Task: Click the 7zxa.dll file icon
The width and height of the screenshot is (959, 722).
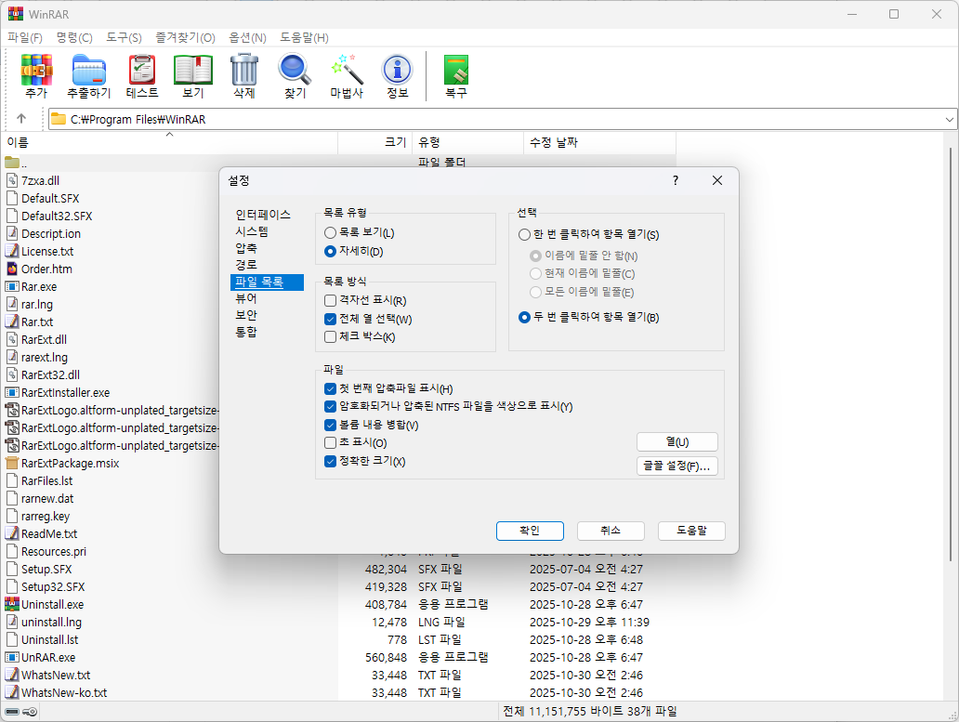Action: [x=12, y=180]
